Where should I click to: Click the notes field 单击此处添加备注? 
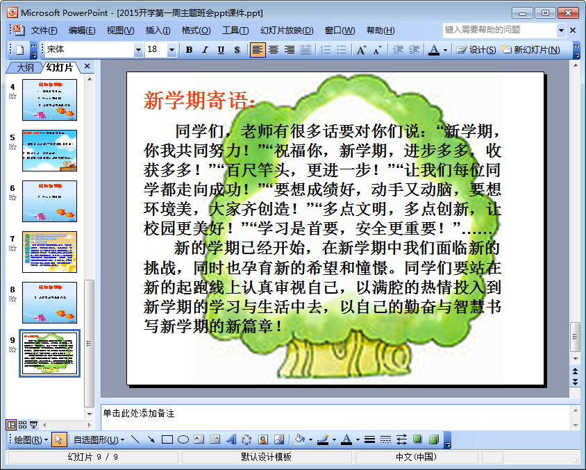[335, 417]
